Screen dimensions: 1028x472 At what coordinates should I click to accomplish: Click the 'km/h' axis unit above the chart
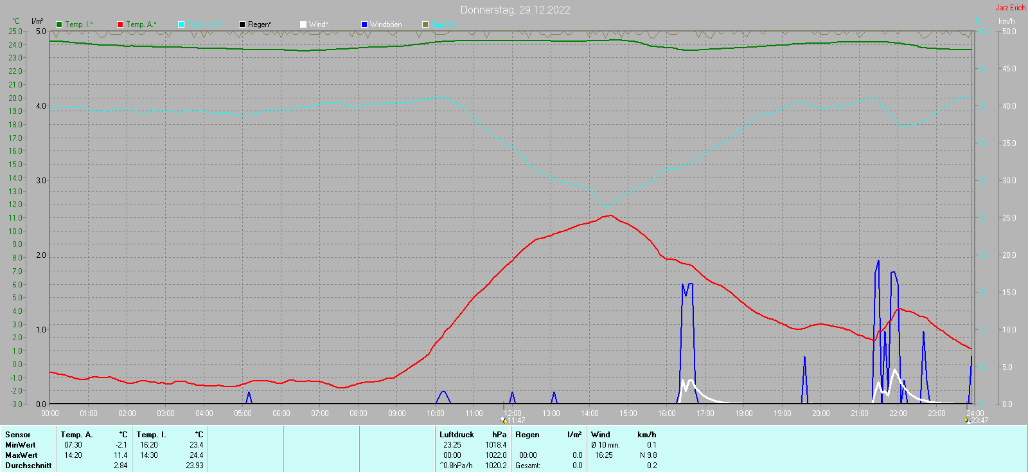1007,21
